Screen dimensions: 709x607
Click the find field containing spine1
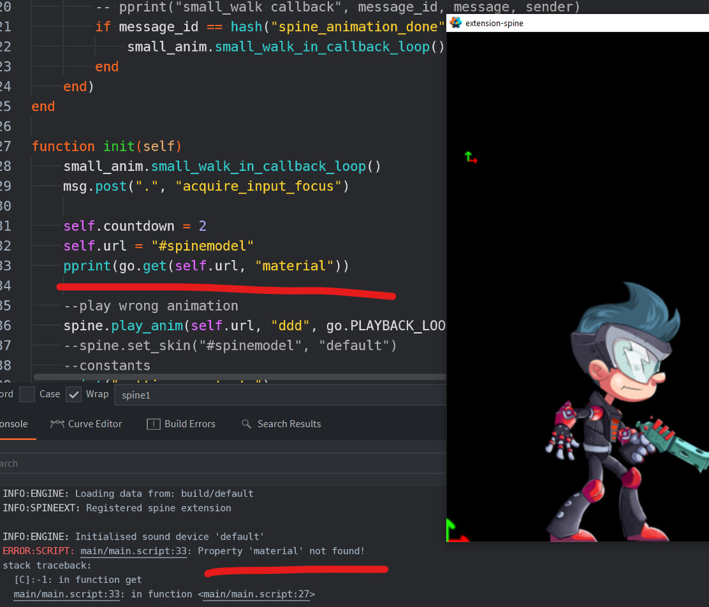281,395
